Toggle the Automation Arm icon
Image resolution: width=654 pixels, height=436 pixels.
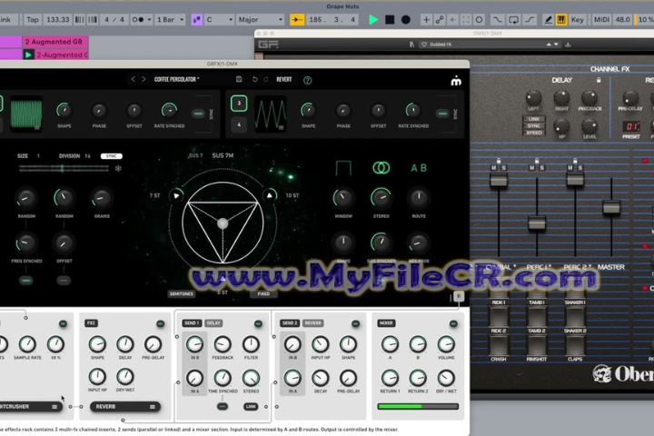click(440, 20)
